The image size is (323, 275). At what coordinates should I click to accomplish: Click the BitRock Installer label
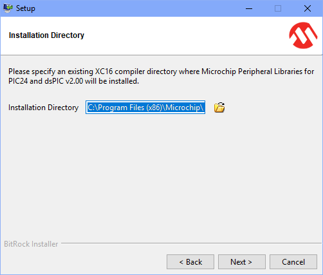pyautogui.click(x=31, y=244)
